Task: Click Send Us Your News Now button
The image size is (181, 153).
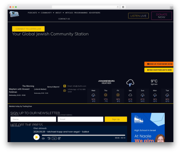Action: coord(159,64)
